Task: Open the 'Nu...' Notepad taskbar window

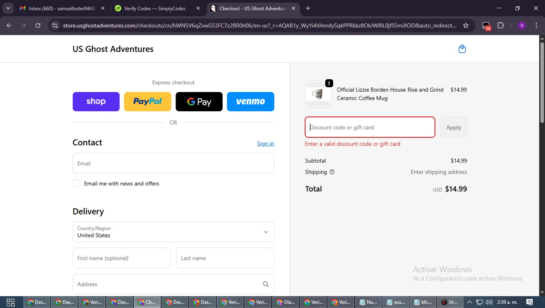Action: [368, 302]
